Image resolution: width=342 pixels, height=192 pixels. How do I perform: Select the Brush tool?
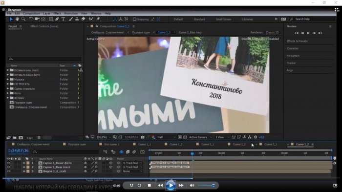pos(71,19)
